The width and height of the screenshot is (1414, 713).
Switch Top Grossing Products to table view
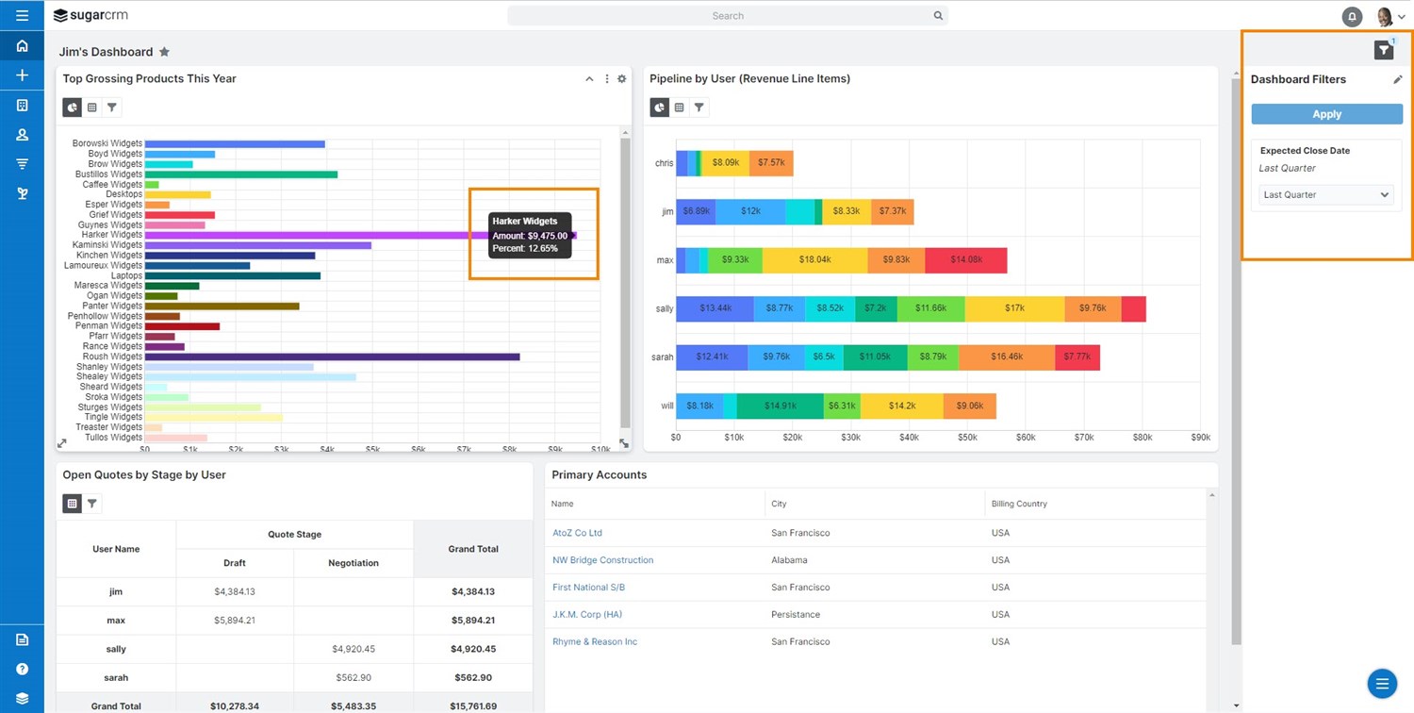pos(91,108)
